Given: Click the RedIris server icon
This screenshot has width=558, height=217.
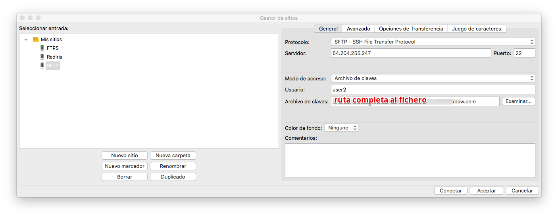Looking at the screenshot, I should [42, 57].
